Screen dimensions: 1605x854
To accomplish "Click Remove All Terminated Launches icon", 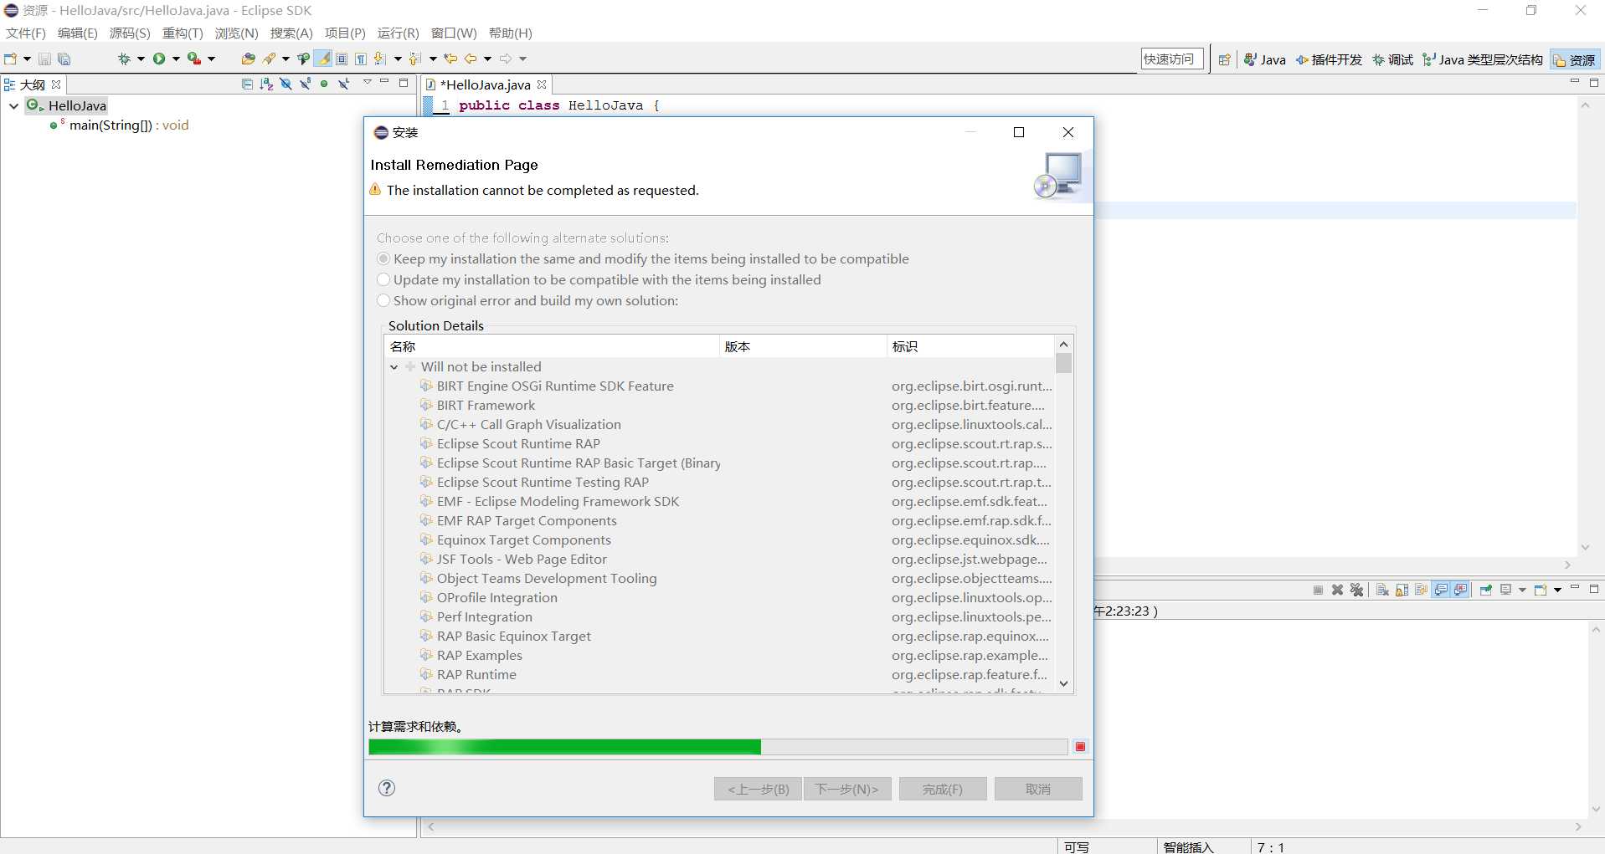I will tap(1357, 590).
